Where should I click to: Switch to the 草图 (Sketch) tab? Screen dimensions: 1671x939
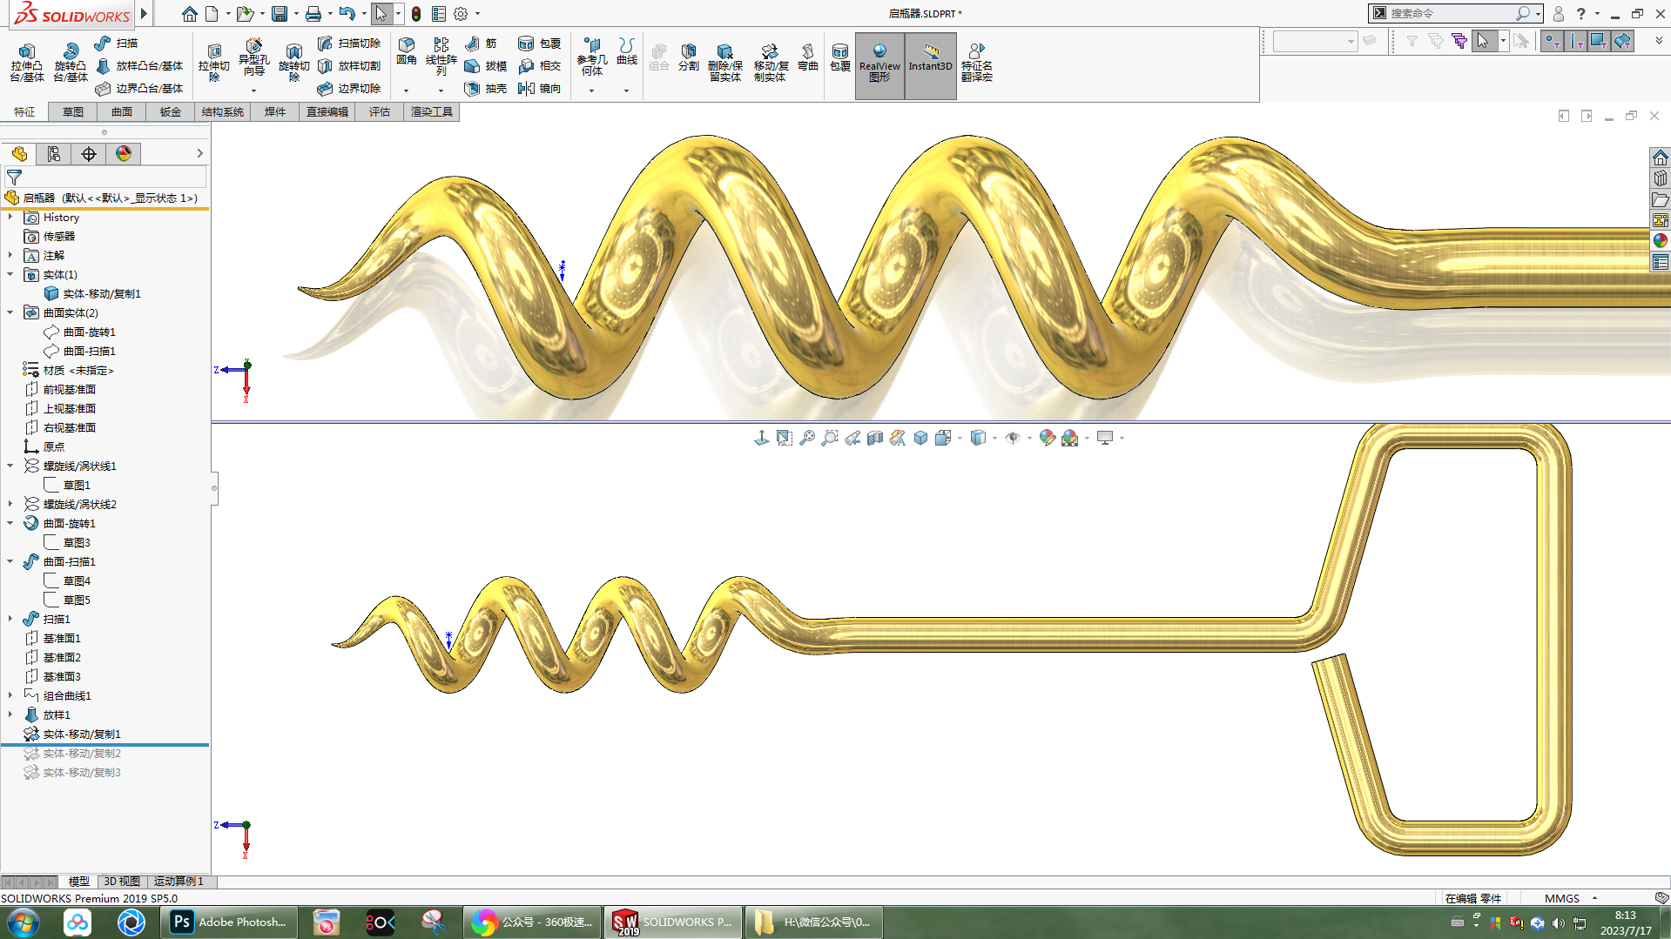[x=73, y=112]
